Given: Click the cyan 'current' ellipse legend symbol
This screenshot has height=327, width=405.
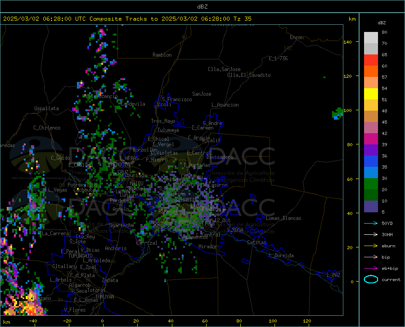Looking at the screenshot, I should [x=371, y=279].
